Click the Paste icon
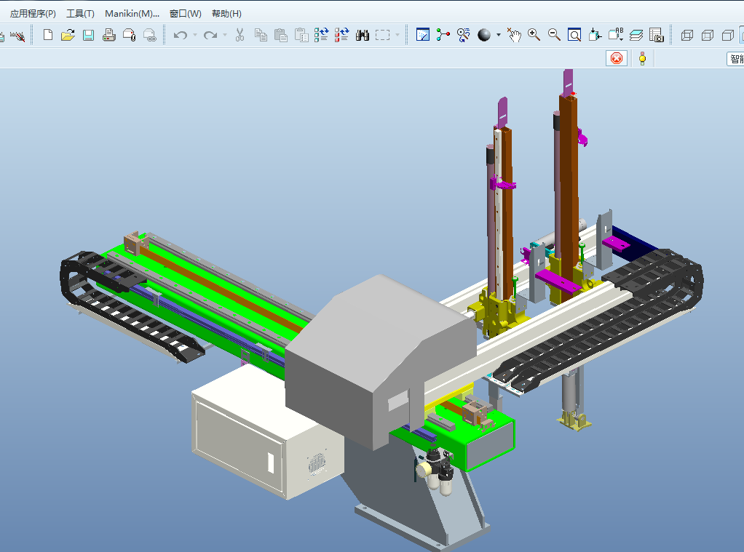The width and height of the screenshot is (744, 552). click(x=281, y=35)
